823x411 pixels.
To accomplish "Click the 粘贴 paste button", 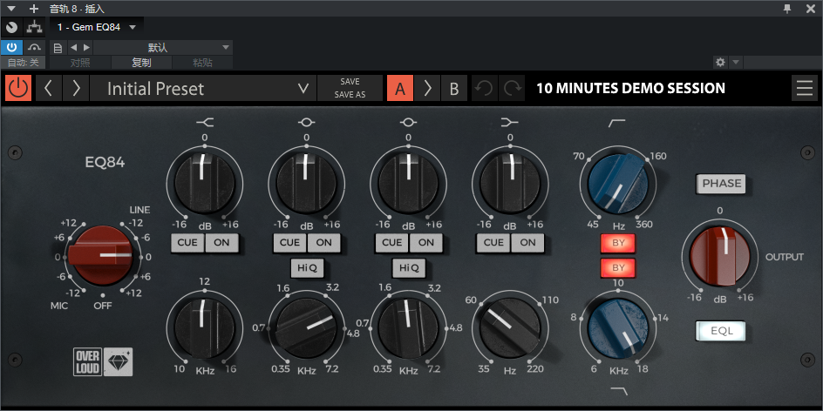I will tap(202, 63).
